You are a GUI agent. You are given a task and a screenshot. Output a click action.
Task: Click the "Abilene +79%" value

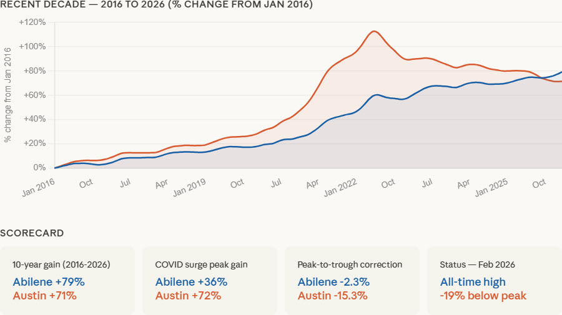[49, 282]
